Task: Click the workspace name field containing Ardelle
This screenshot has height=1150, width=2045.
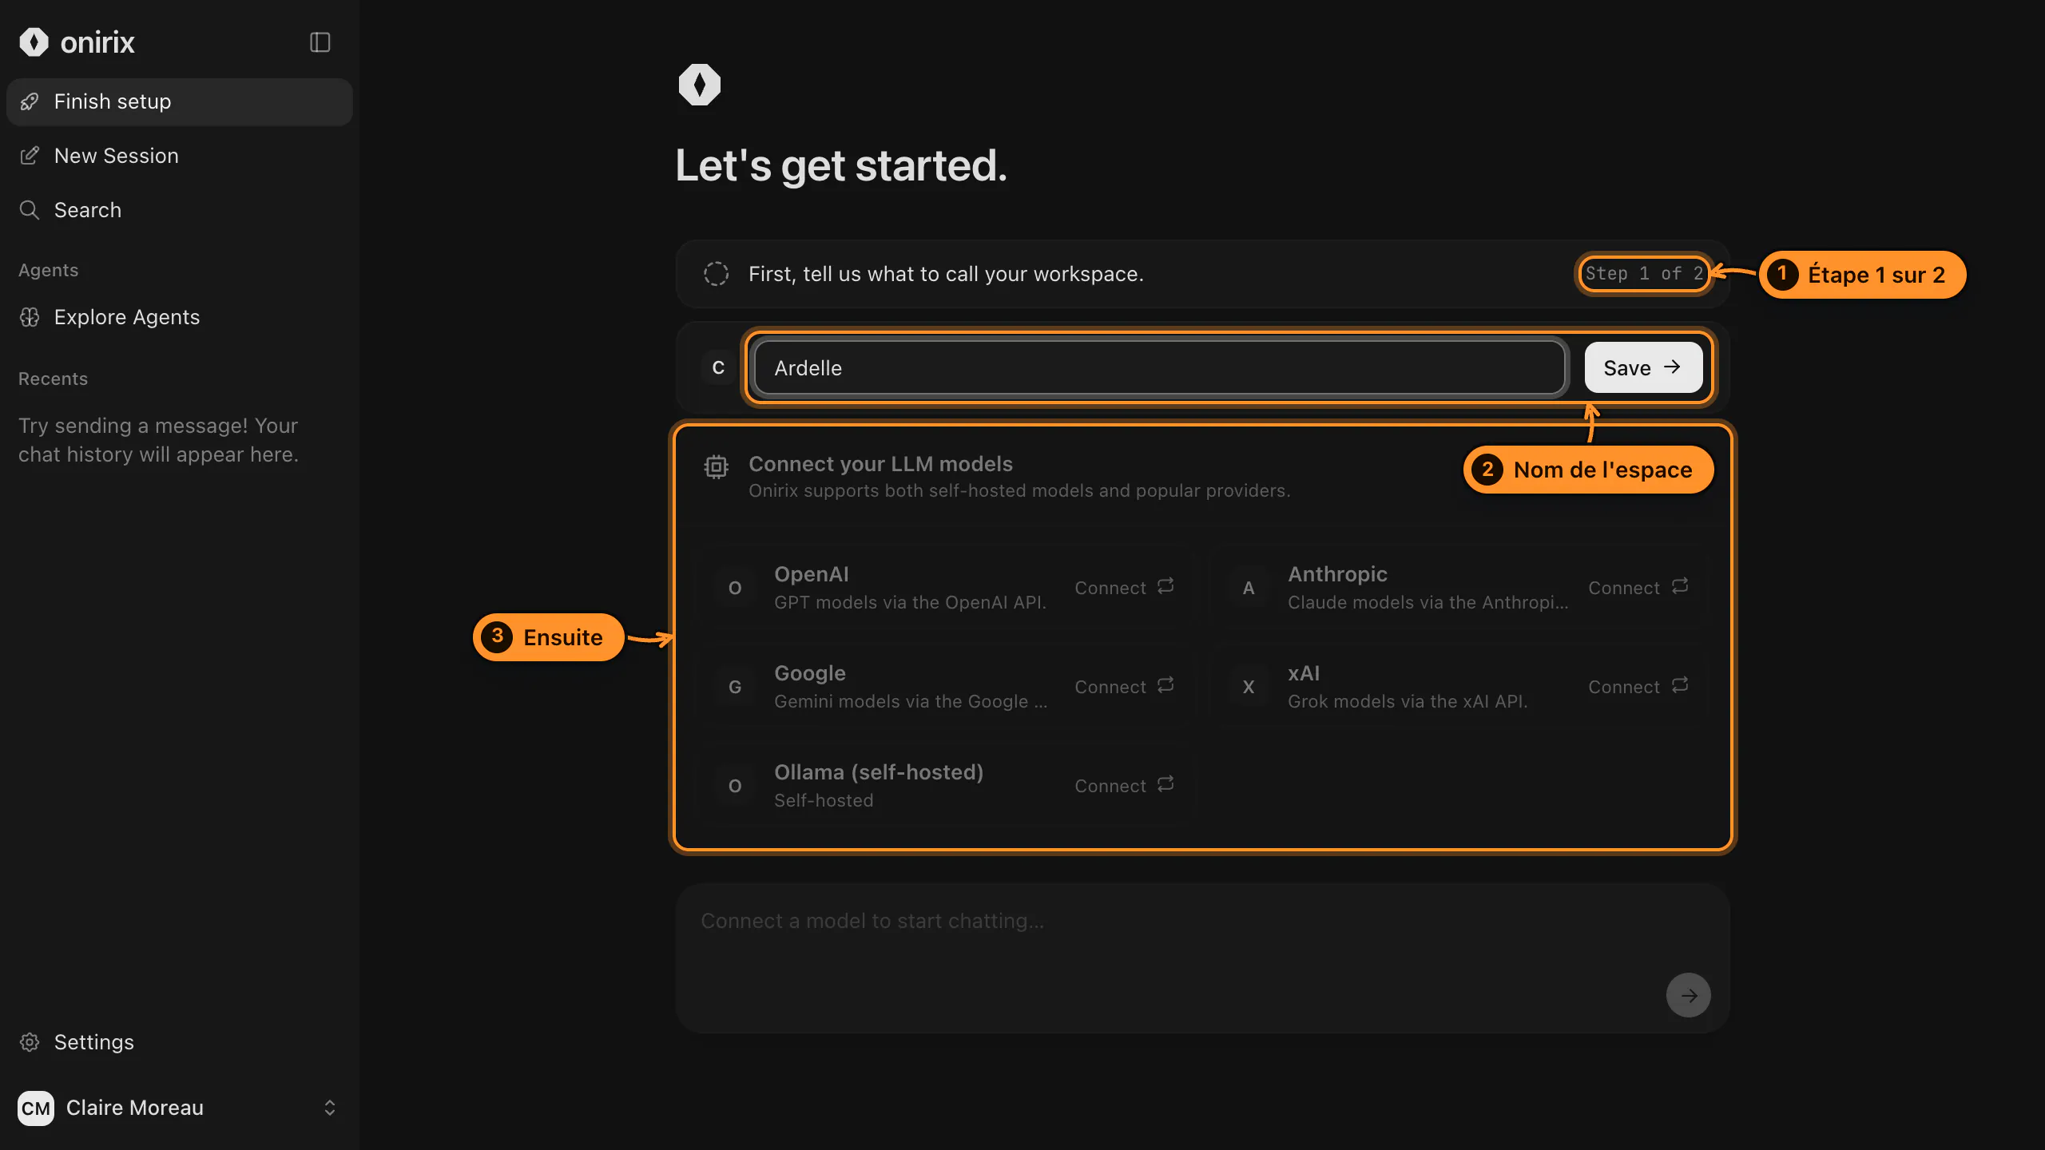Action: coord(1159,368)
